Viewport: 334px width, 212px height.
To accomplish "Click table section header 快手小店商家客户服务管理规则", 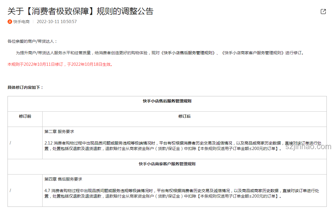I will tap(167, 164).
